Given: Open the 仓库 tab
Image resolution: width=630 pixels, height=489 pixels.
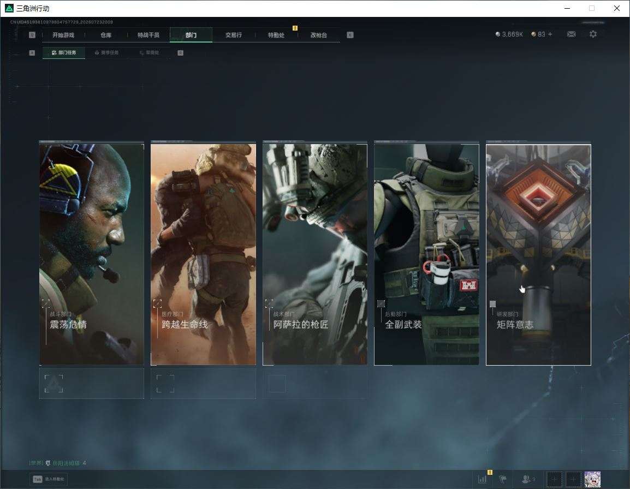Looking at the screenshot, I should click(x=106, y=35).
